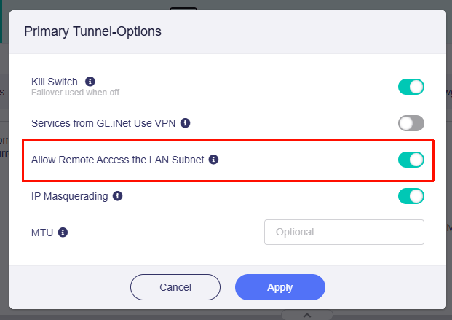Cancel the tunnel options dialog
This screenshot has width=452, height=320.
(x=175, y=287)
